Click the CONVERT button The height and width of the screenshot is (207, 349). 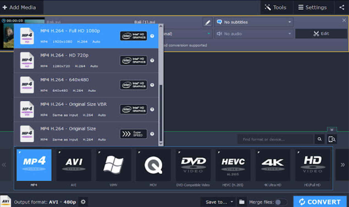(x=320, y=202)
